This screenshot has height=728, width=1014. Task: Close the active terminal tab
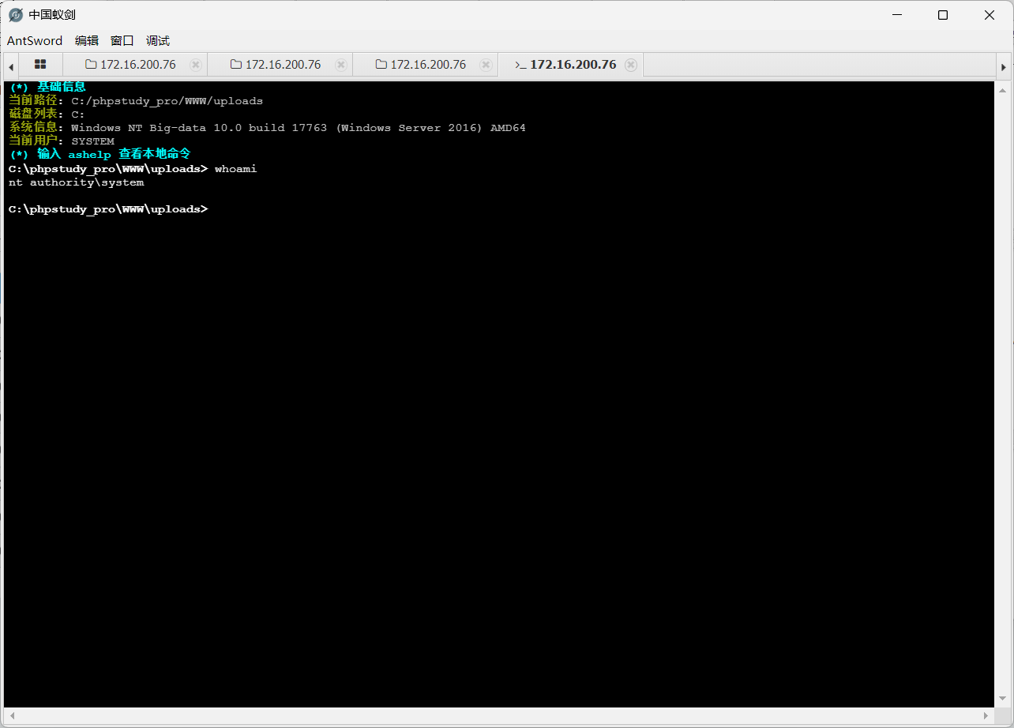click(x=631, y=65)
